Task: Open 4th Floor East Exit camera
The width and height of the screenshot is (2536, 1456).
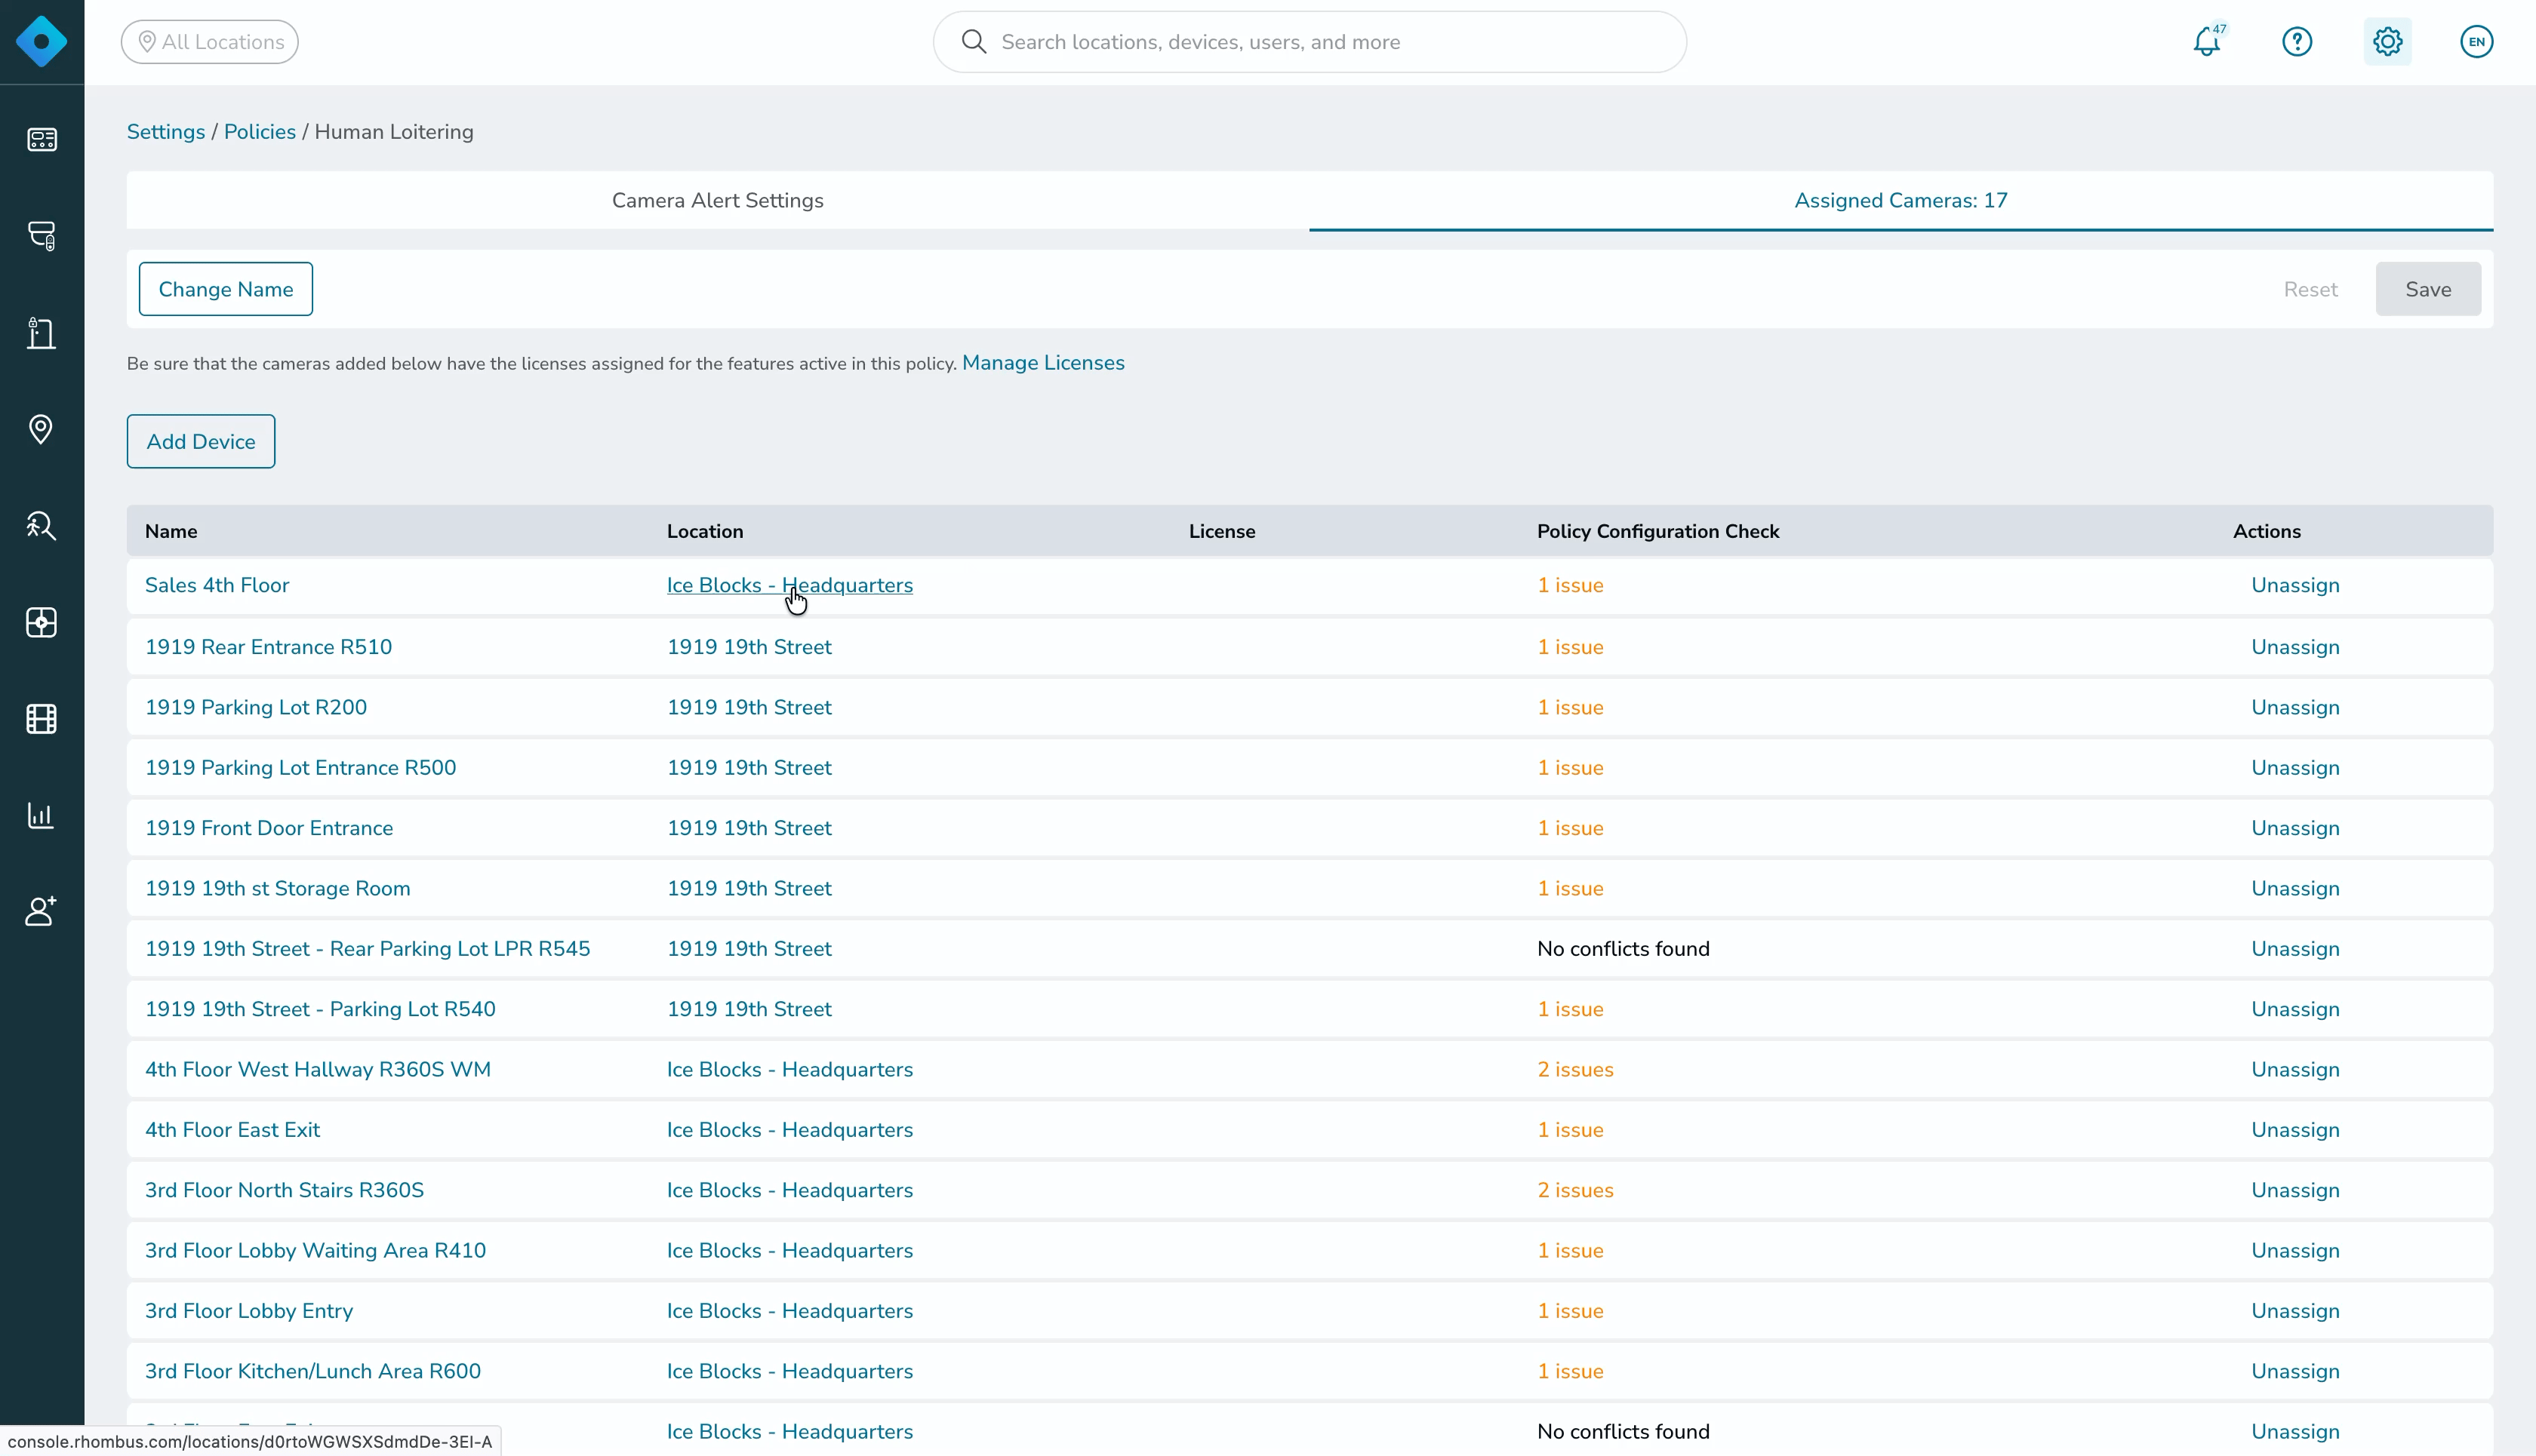Action: pos(232,1130)
